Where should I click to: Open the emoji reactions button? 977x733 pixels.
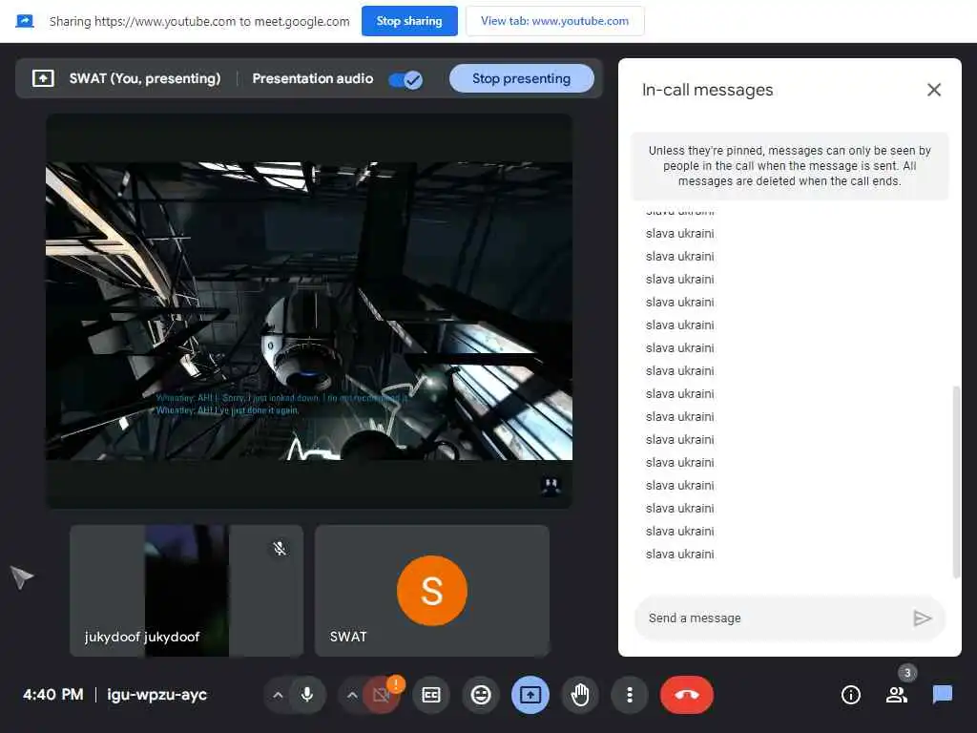[x=481, y=695]
